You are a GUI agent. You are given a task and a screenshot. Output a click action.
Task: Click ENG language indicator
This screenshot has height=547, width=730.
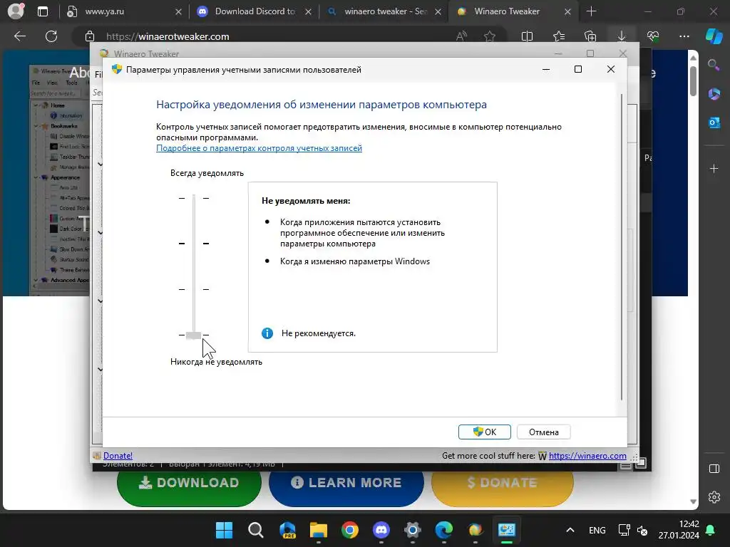point(597,530)
